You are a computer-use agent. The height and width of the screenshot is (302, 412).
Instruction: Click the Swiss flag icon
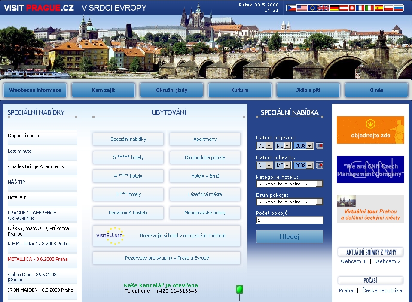pyautogui.click(x=352, y=8)
